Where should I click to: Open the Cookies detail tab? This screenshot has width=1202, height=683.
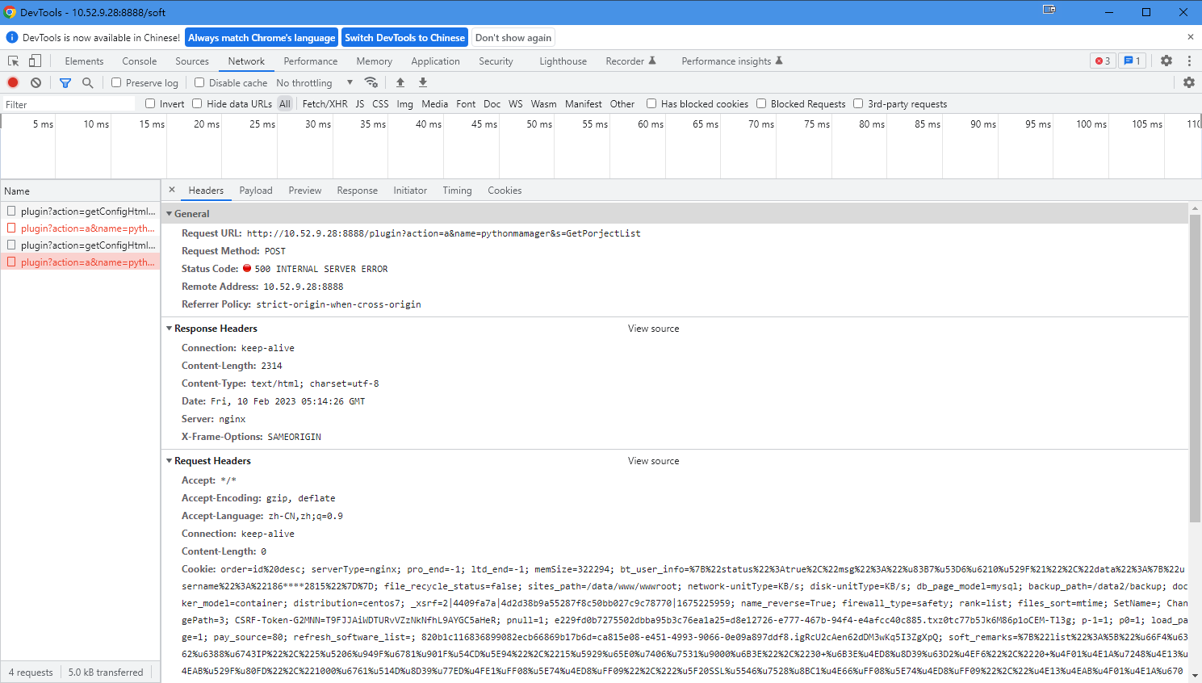click(x=505, y=191)
